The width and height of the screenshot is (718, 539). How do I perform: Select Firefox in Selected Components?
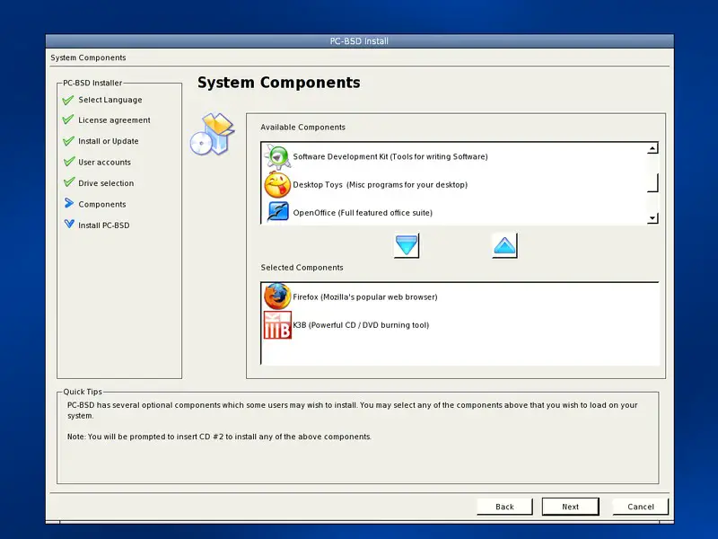point(460,296)
